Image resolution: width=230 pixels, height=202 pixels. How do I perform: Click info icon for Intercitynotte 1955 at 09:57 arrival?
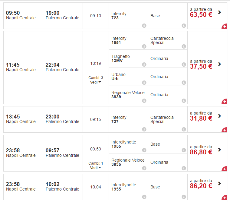(x=144, y=150)
